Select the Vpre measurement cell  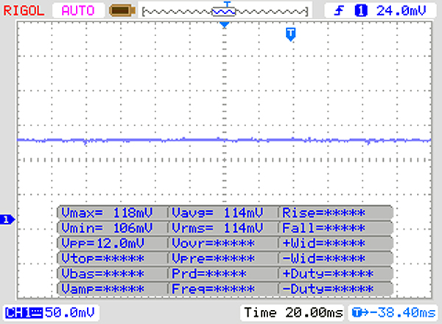coord(223,258)
